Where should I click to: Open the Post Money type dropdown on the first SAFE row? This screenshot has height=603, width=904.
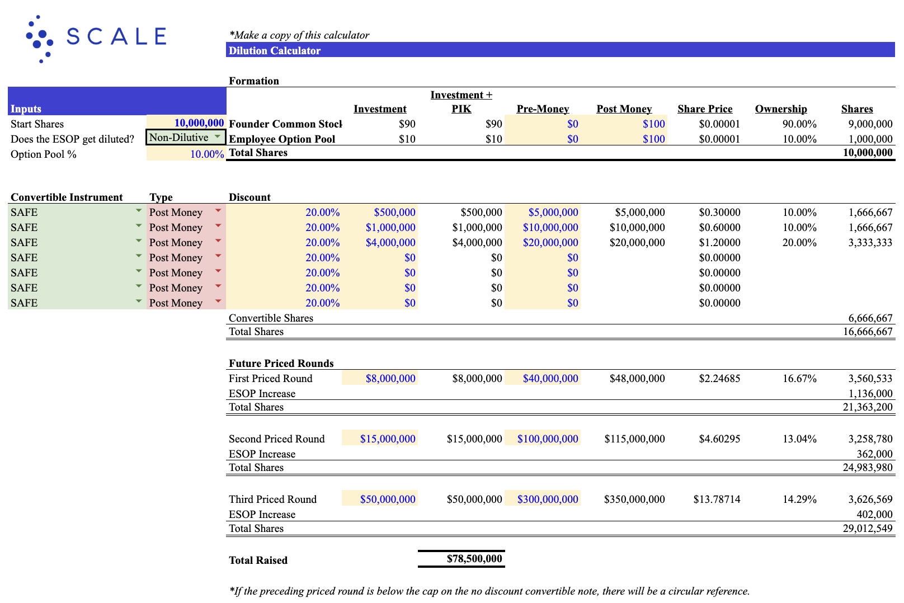(x=218, y=212)
